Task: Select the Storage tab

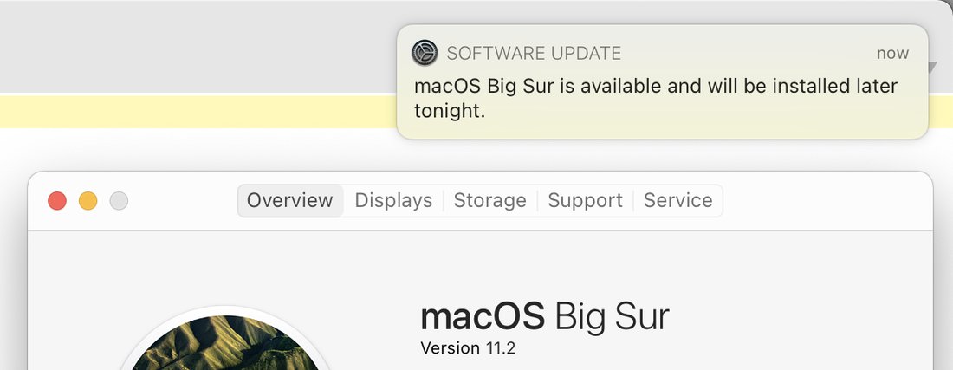Action: [489, 200]
